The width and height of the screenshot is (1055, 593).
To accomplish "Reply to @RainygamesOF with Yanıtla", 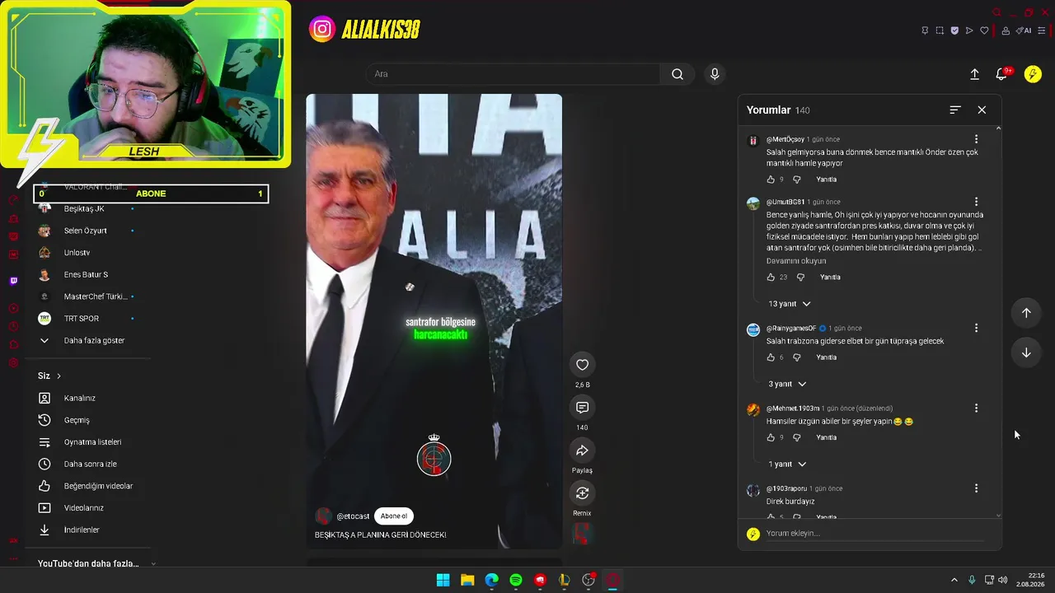I will (826, 357).
